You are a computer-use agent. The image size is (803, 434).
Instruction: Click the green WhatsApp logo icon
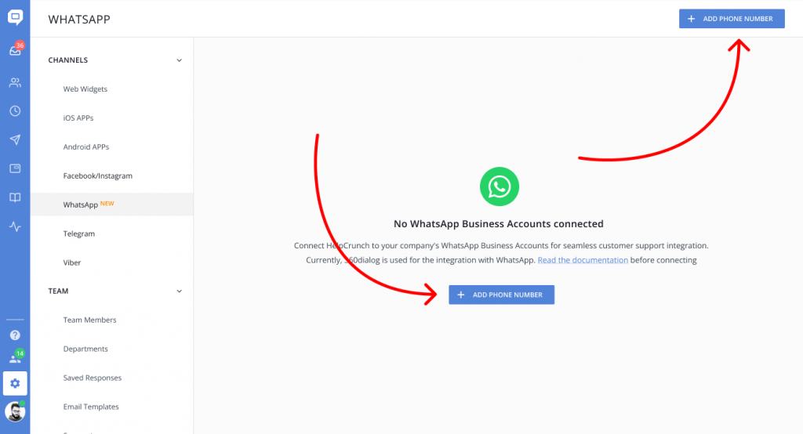(500, 186)
